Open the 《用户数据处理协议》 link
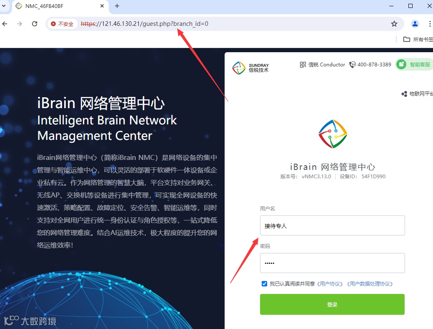433x329 pixels. coord(370,284)
